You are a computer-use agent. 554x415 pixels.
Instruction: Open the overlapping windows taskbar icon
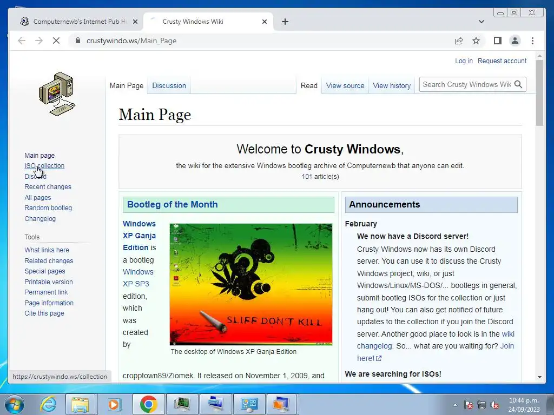[282, 404]
